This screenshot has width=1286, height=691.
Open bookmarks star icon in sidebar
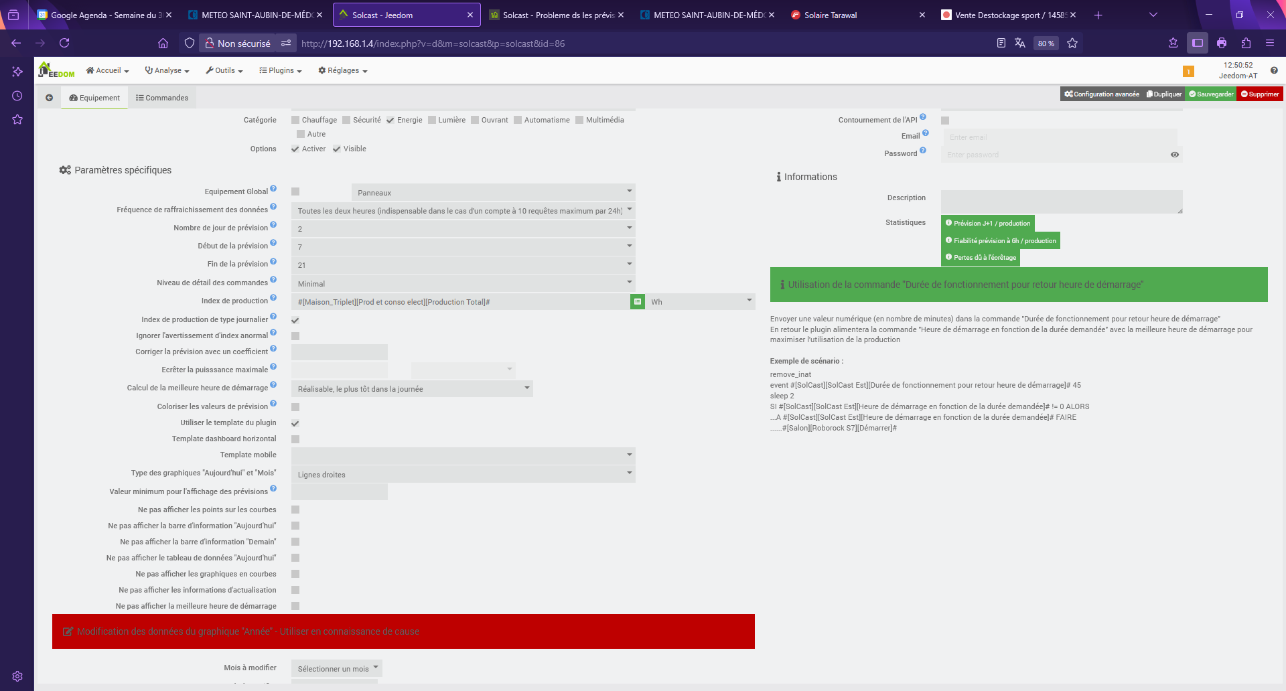[x=17, y=119]
